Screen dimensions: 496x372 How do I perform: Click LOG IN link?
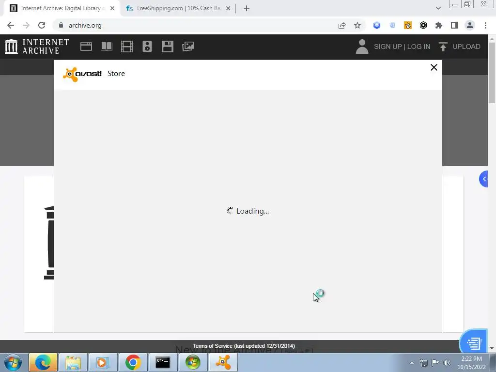pyautogui.click(x=418, y=46)
